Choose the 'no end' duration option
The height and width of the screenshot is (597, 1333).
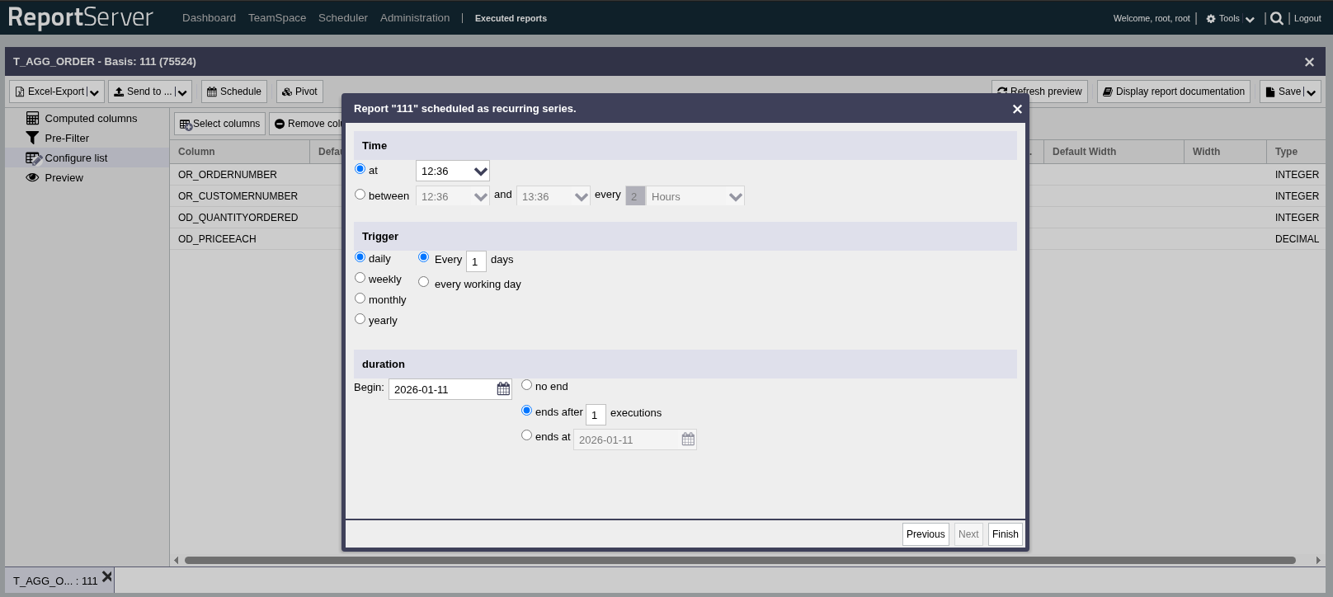[527, 385]
